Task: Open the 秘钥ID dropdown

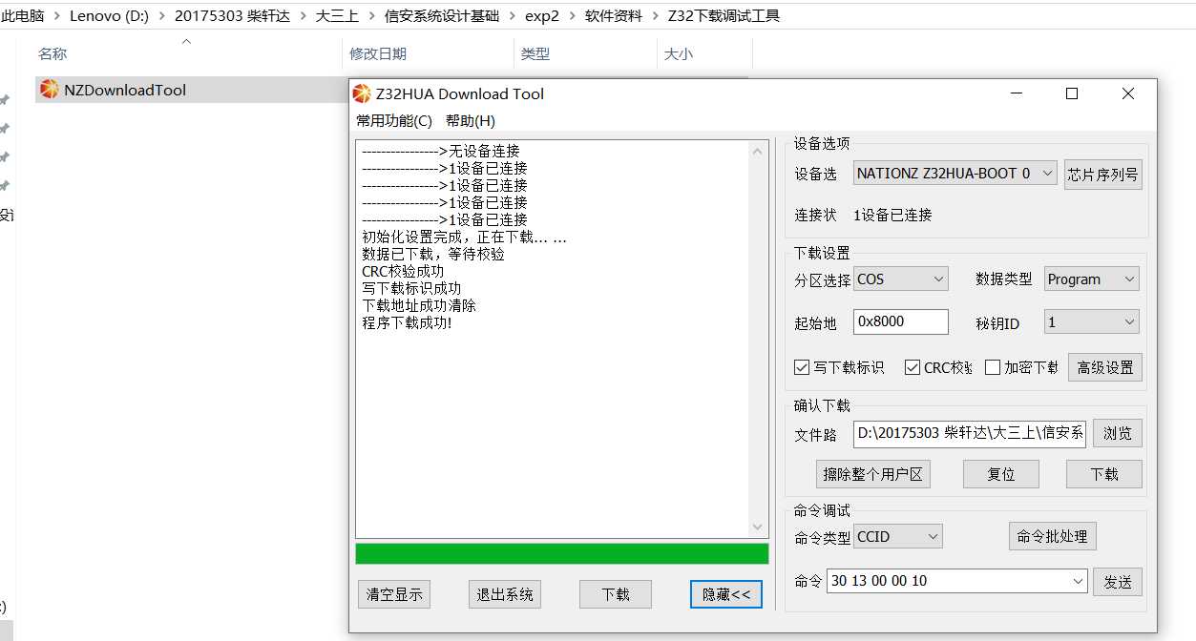Action: (1092, 322)
